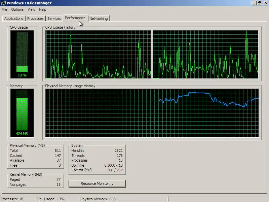This screenshot has width=269, height=202.
Task: Click the Free memory value 0
Action: pyautogui.click(x=60, y=165)
